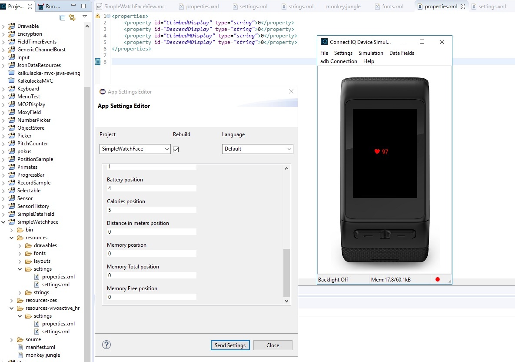Image resolution: width=515 pixels, height=362 pixels.
Task: Click the Collapse All icon in Project Explorer
Action: [x=63, y=17]
